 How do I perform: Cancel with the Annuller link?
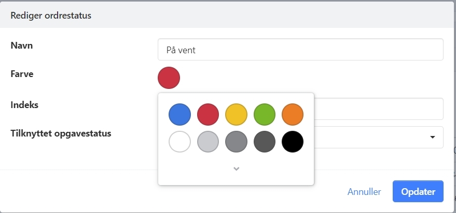pos(364,191)
